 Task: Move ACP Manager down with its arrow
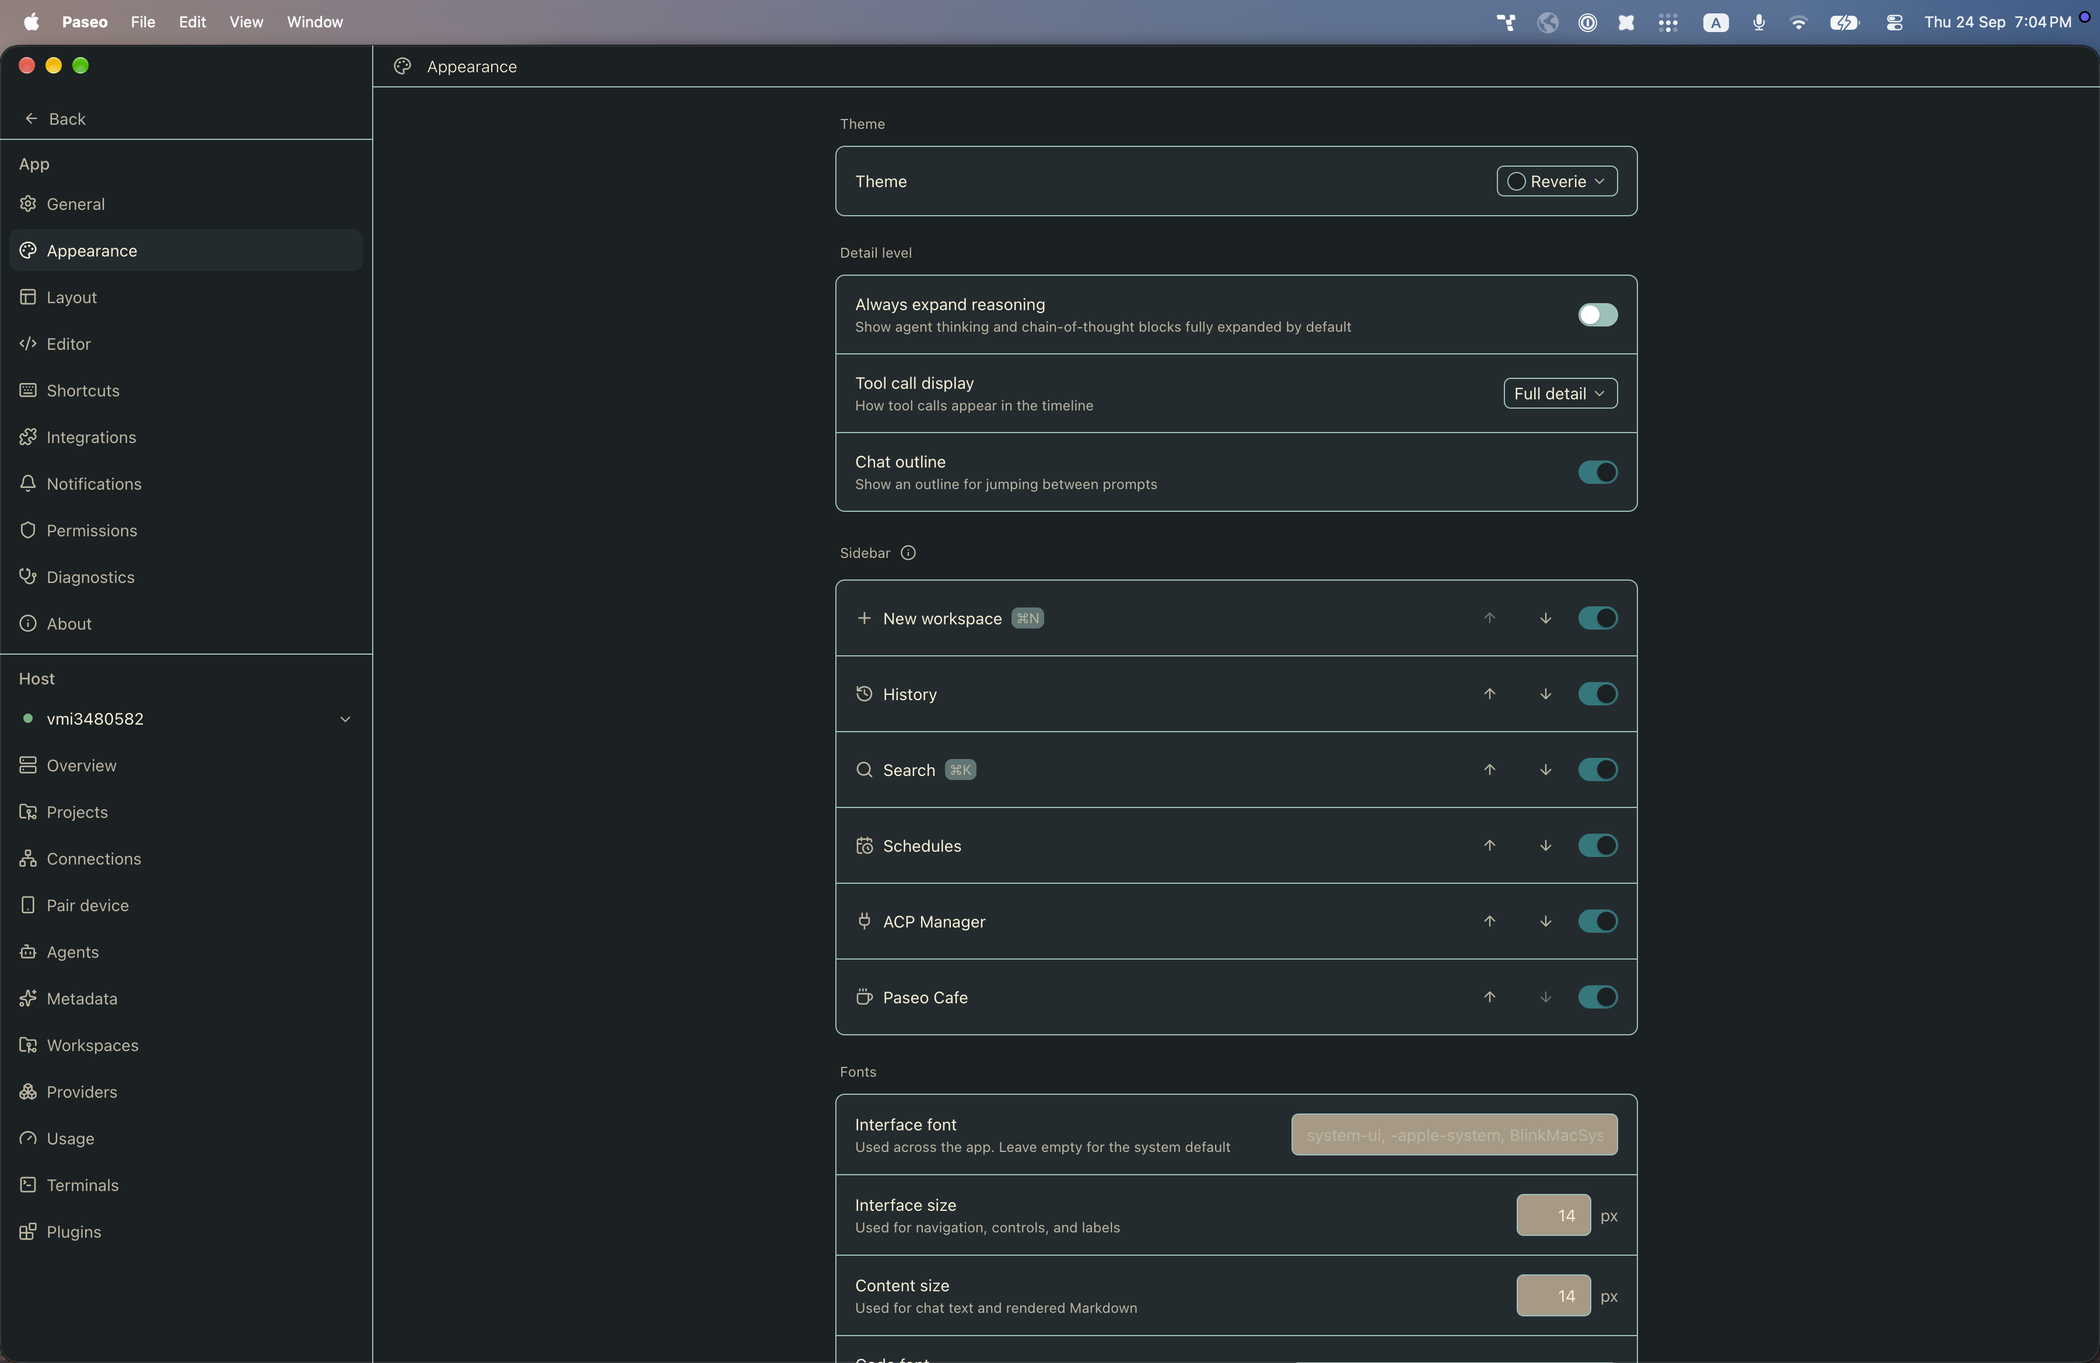coord(1546,921)
